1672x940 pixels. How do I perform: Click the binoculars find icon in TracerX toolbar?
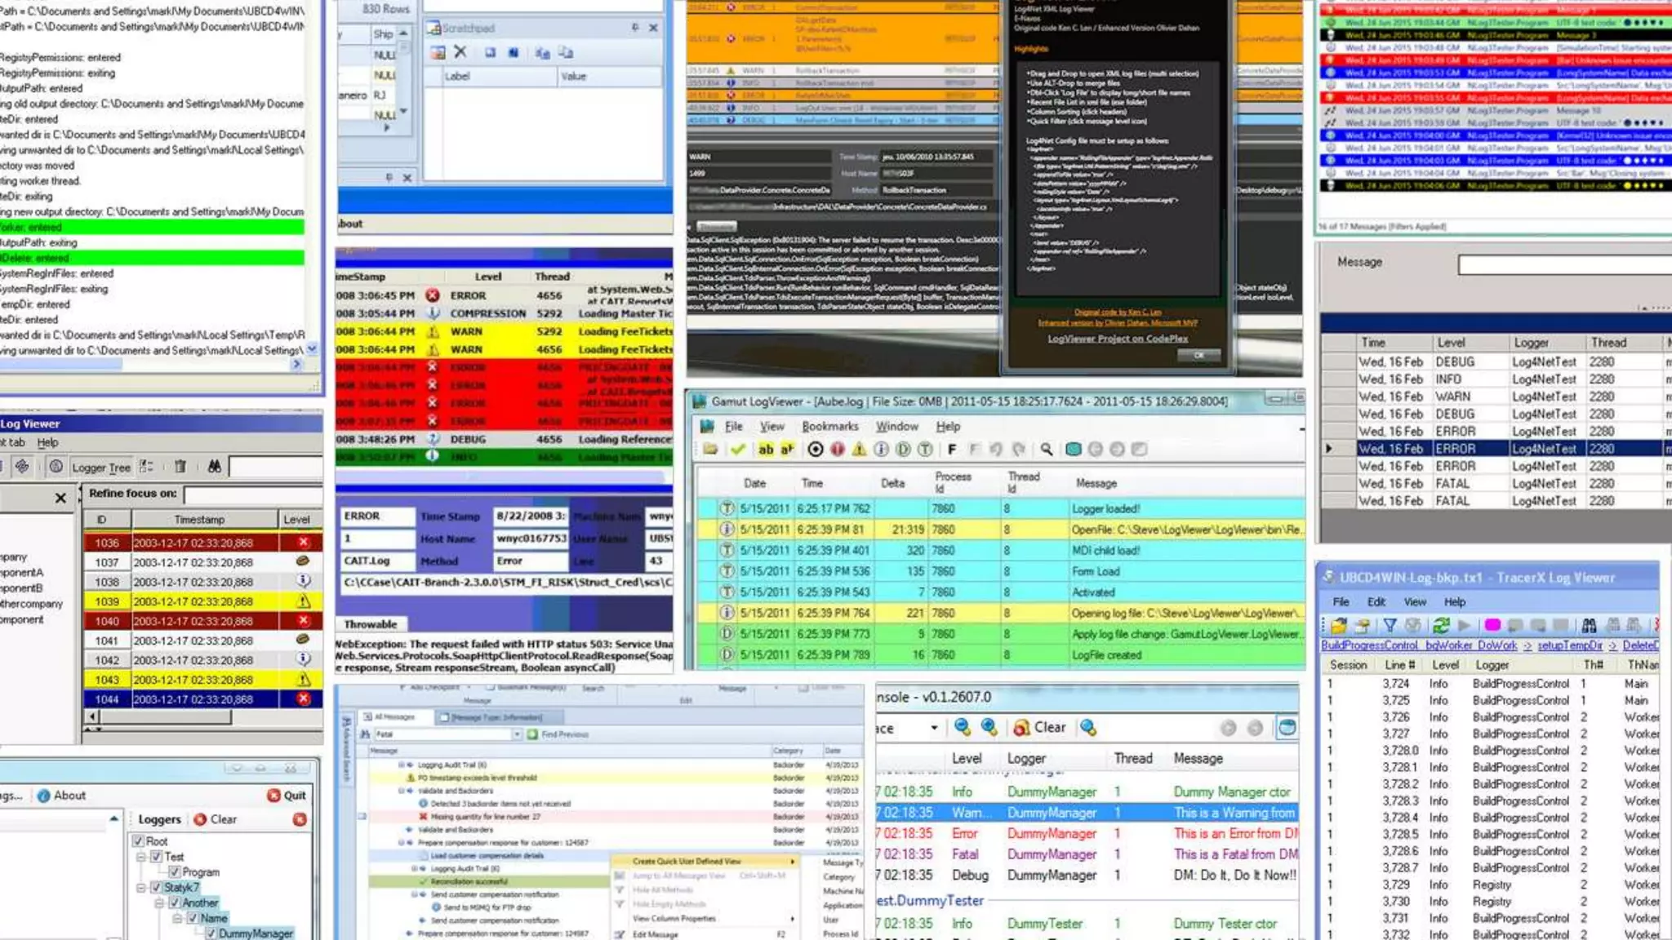tap(1589, 626)
